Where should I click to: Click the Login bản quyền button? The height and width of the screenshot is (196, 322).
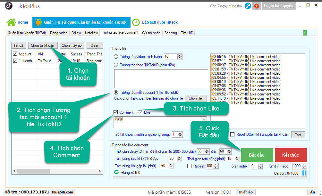279,6
